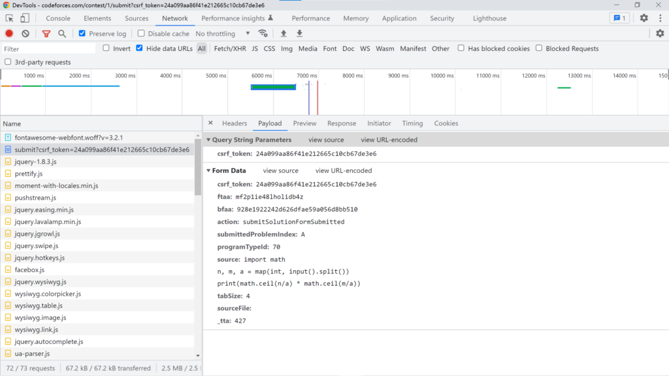Image resolution: width=669 pixels, height=376 pixels.
Task: Open the Console panel tab
Action: pos(58,18)
